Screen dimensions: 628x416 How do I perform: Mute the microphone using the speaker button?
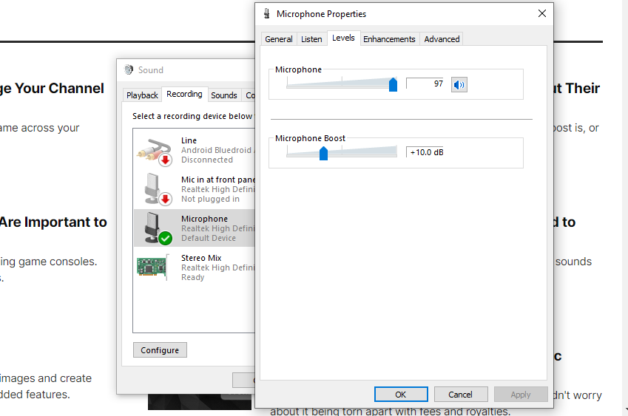[459, 84]
